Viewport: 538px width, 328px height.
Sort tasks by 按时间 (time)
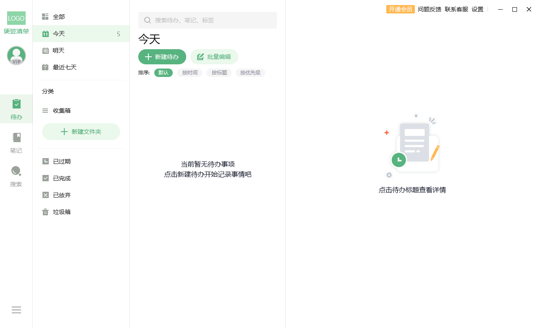click(190, 72)
